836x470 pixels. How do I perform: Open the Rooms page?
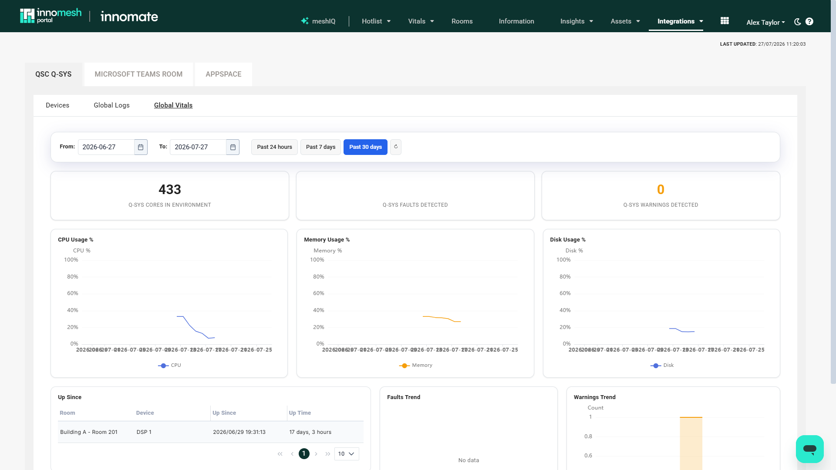click(x=462, y=21)
